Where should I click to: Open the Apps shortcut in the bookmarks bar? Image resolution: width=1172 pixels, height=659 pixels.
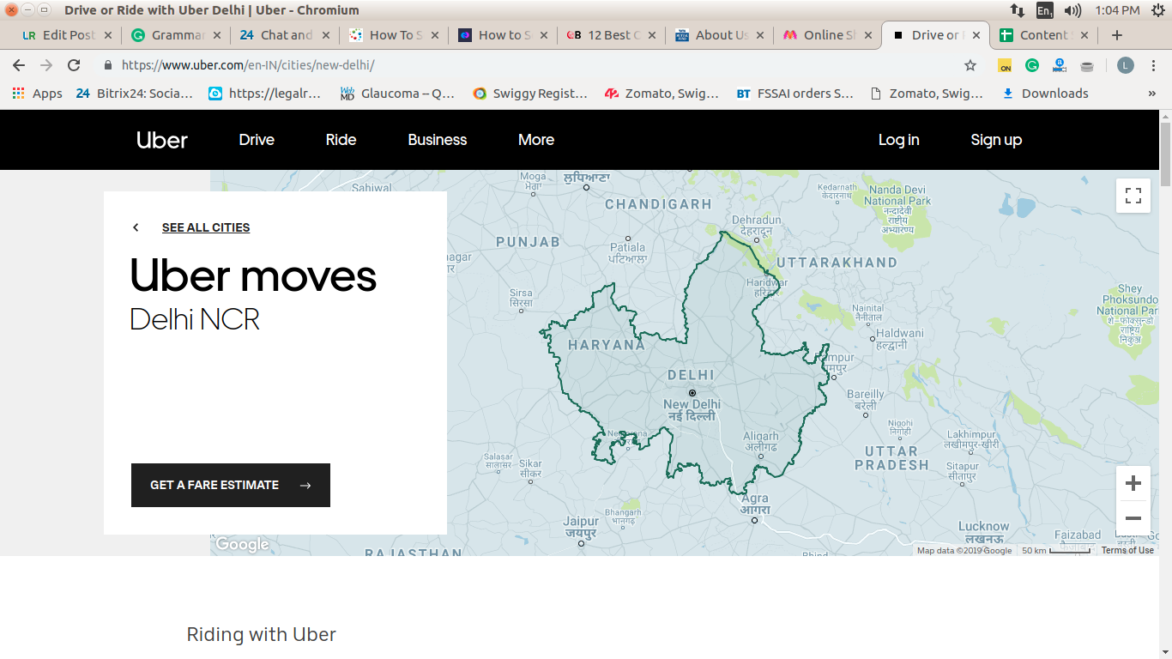pyautogui.click(x=38, y=94)
